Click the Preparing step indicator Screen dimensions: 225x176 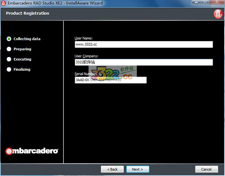[9, 49]
